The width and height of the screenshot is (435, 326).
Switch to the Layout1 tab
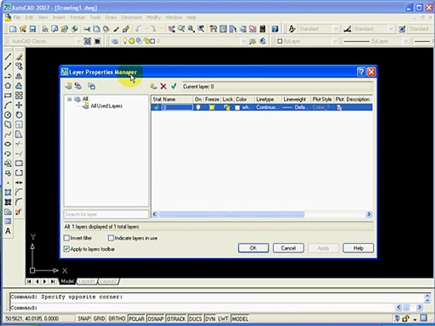coord(86,281)
